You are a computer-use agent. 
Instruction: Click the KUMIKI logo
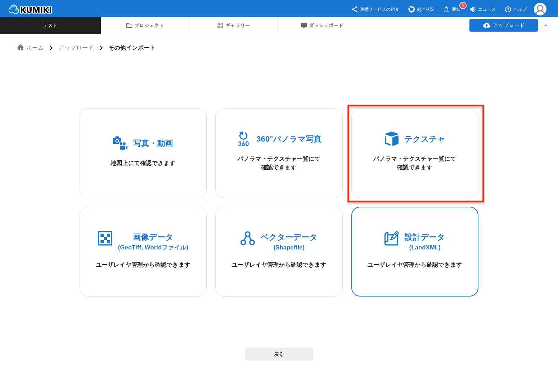click(30, 9)
